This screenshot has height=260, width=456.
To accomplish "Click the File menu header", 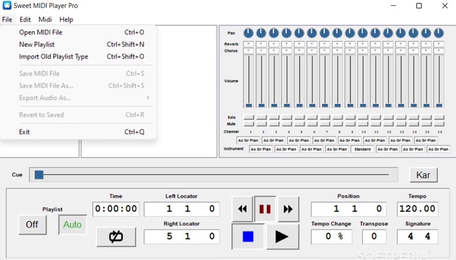I will (x=7, y=19).
